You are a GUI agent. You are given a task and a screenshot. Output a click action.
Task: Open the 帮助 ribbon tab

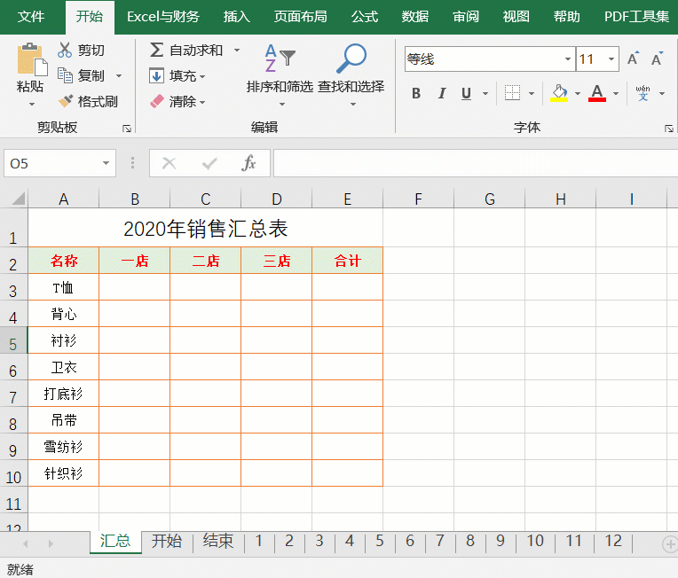pos(566,17)
